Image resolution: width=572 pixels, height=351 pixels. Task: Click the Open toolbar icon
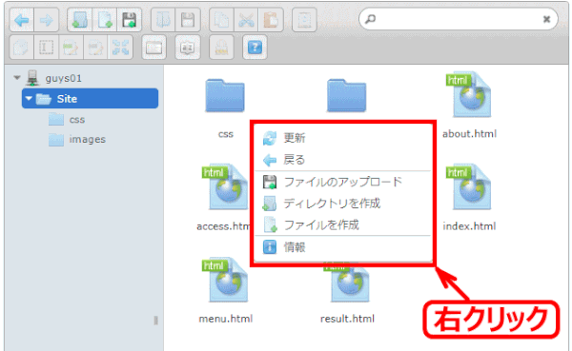tap(163, 20)
